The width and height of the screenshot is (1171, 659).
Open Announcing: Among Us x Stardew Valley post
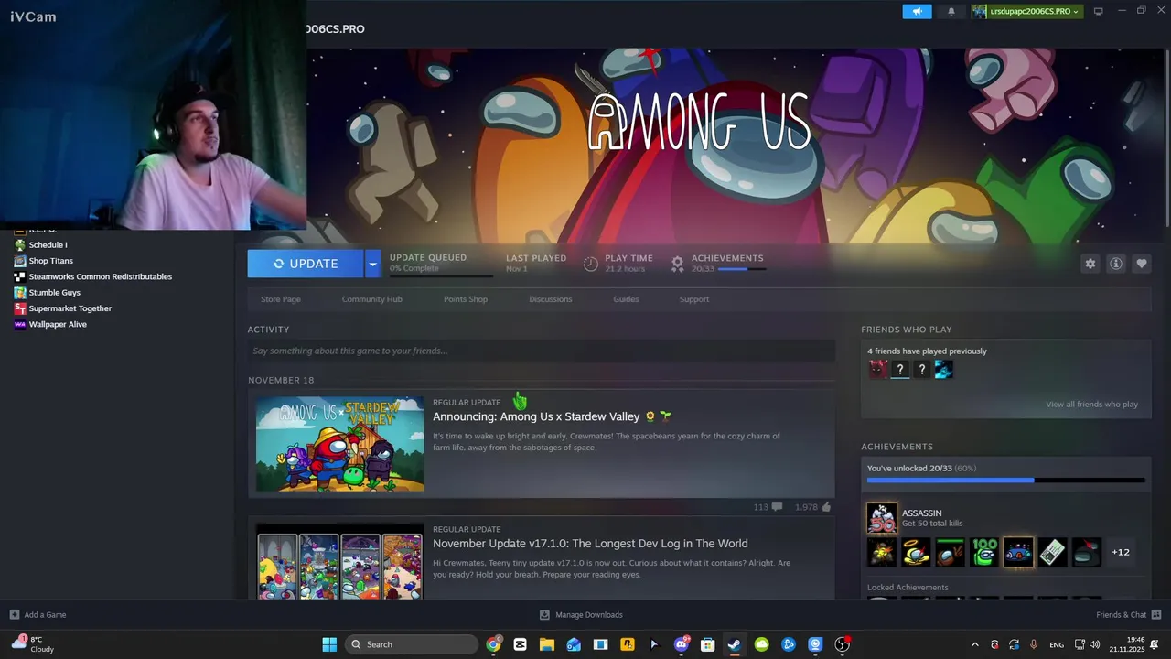pos(536,416)
